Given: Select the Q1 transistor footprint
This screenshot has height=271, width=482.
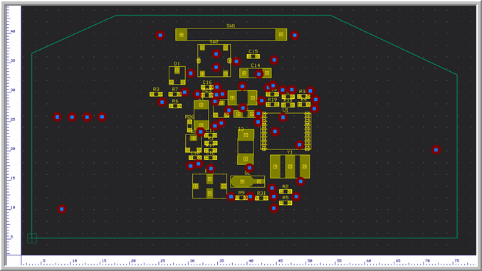Looking at the screenshot, I should click(177, 75).
